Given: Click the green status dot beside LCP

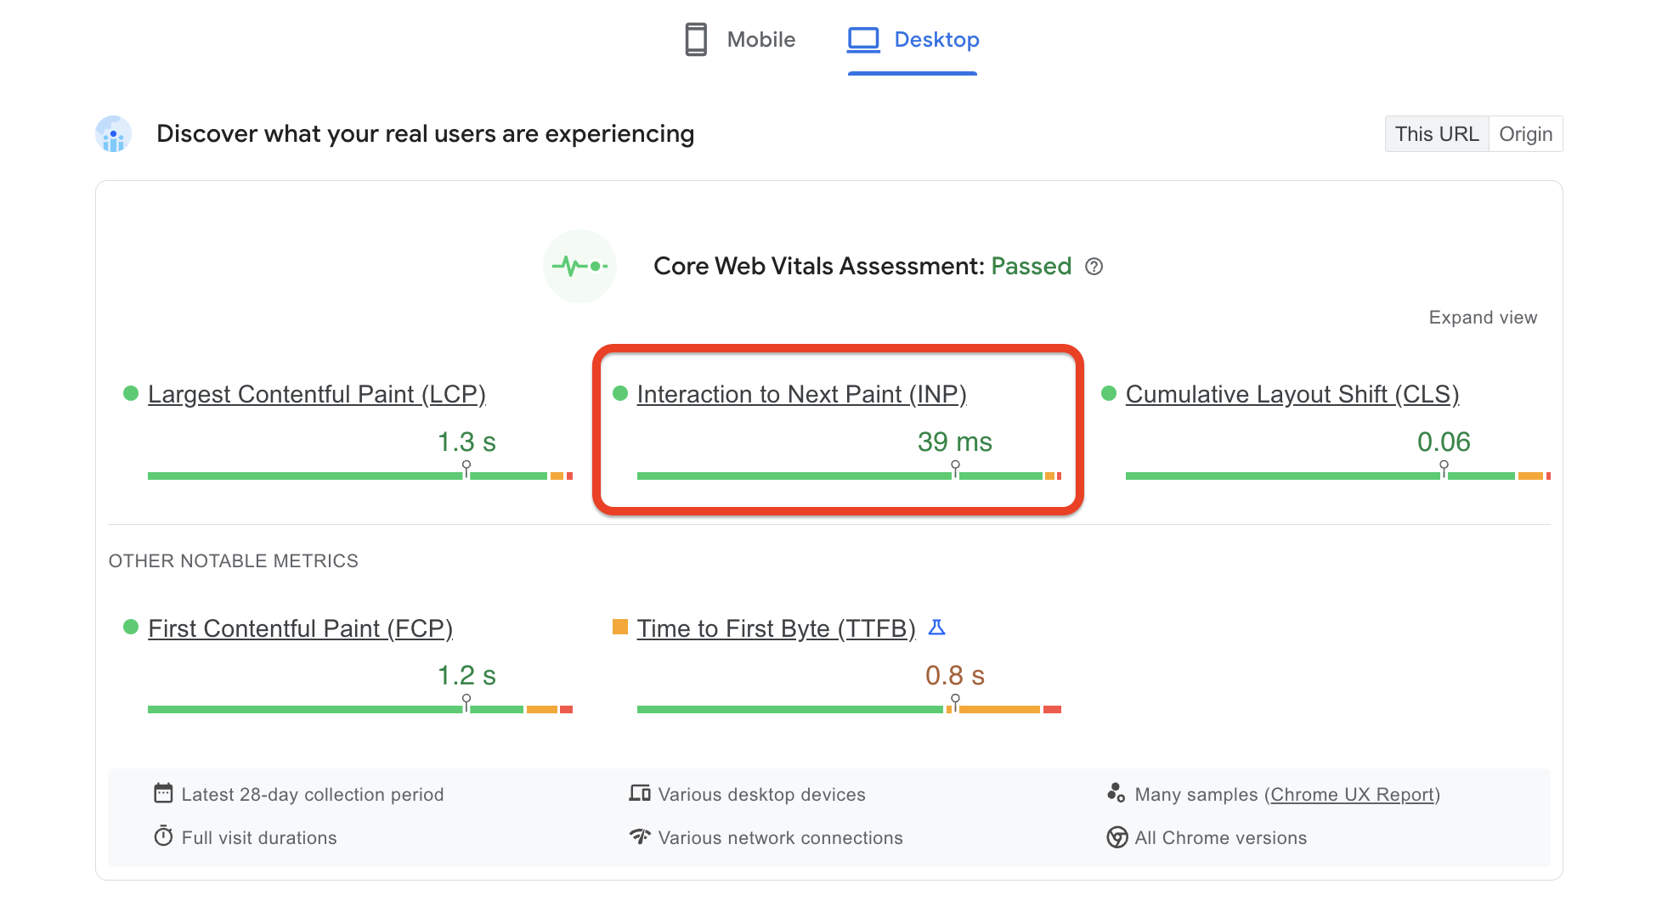Looking at the screenshot, I should coord(131,393).
